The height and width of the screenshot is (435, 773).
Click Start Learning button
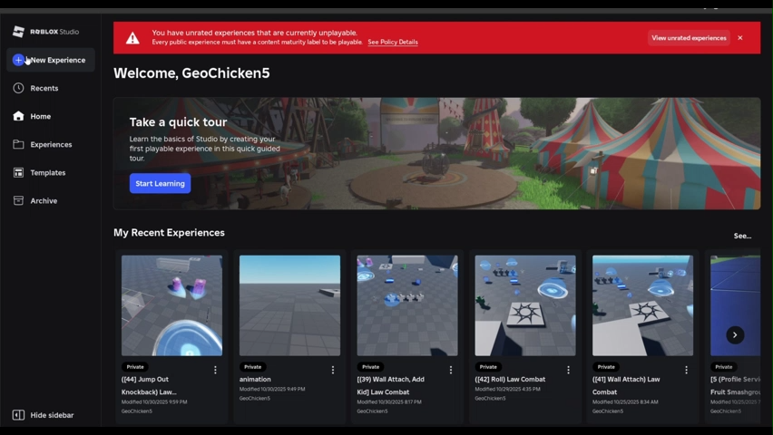161,183
